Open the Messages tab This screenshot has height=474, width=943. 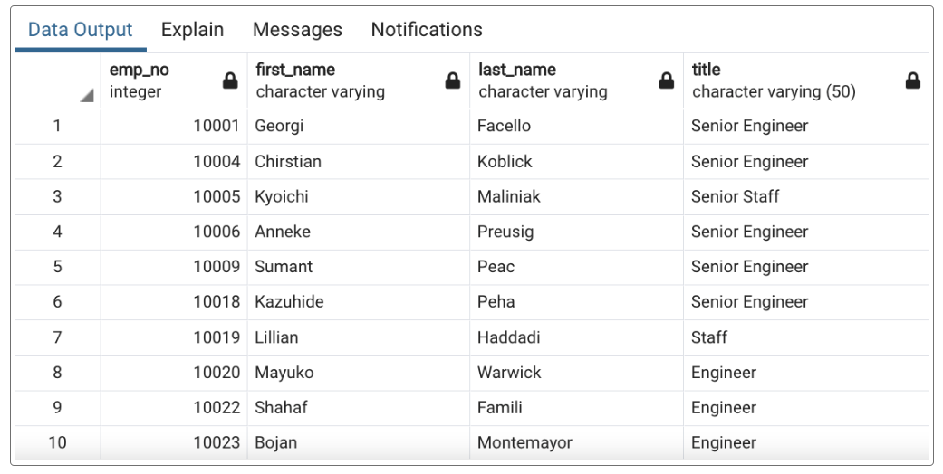click(297, 30)
